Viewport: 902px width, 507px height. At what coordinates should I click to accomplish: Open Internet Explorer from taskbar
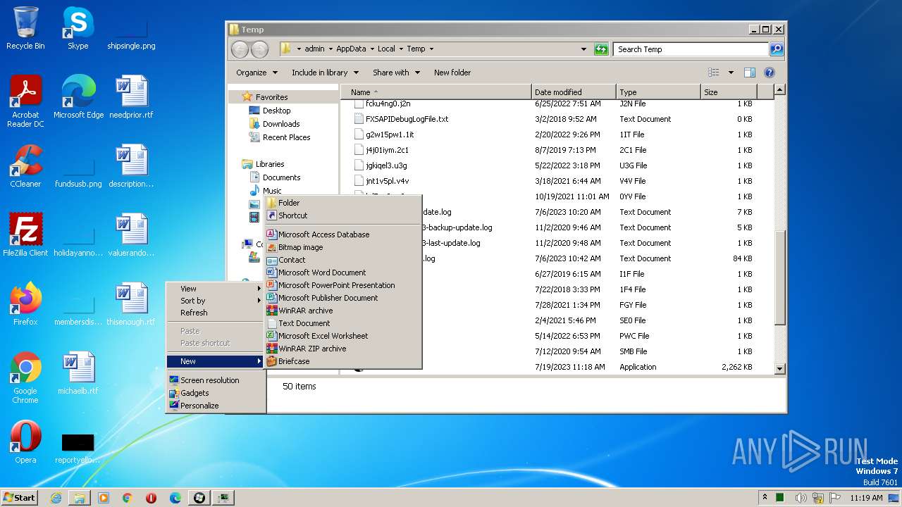pyautogui.click(x=56, y=498)
